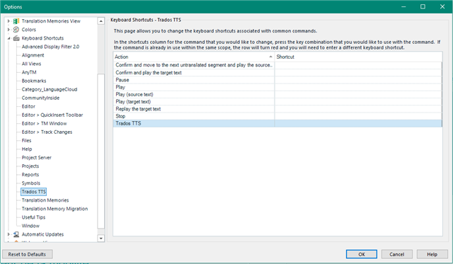Select the Replay the target text row
The width and height of the screenshot is (453, 264).
277,109
